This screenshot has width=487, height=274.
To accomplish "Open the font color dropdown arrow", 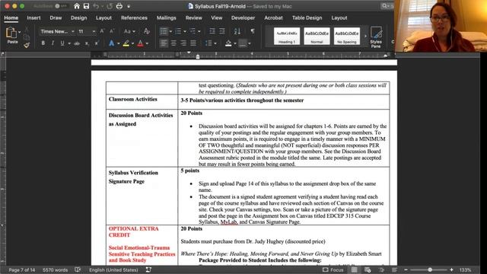I will point(147,44).
